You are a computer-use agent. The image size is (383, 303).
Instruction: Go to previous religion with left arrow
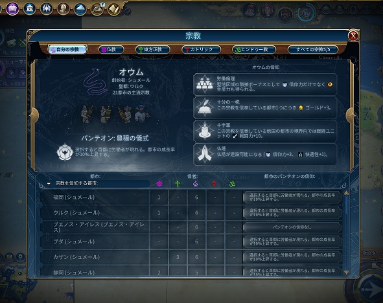click(34, 115)
